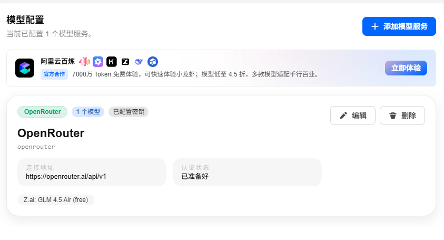Click the 1 个模型 badge
This screenshot has height=240, width=444.
pyautogui.click(x=88, y=112)
